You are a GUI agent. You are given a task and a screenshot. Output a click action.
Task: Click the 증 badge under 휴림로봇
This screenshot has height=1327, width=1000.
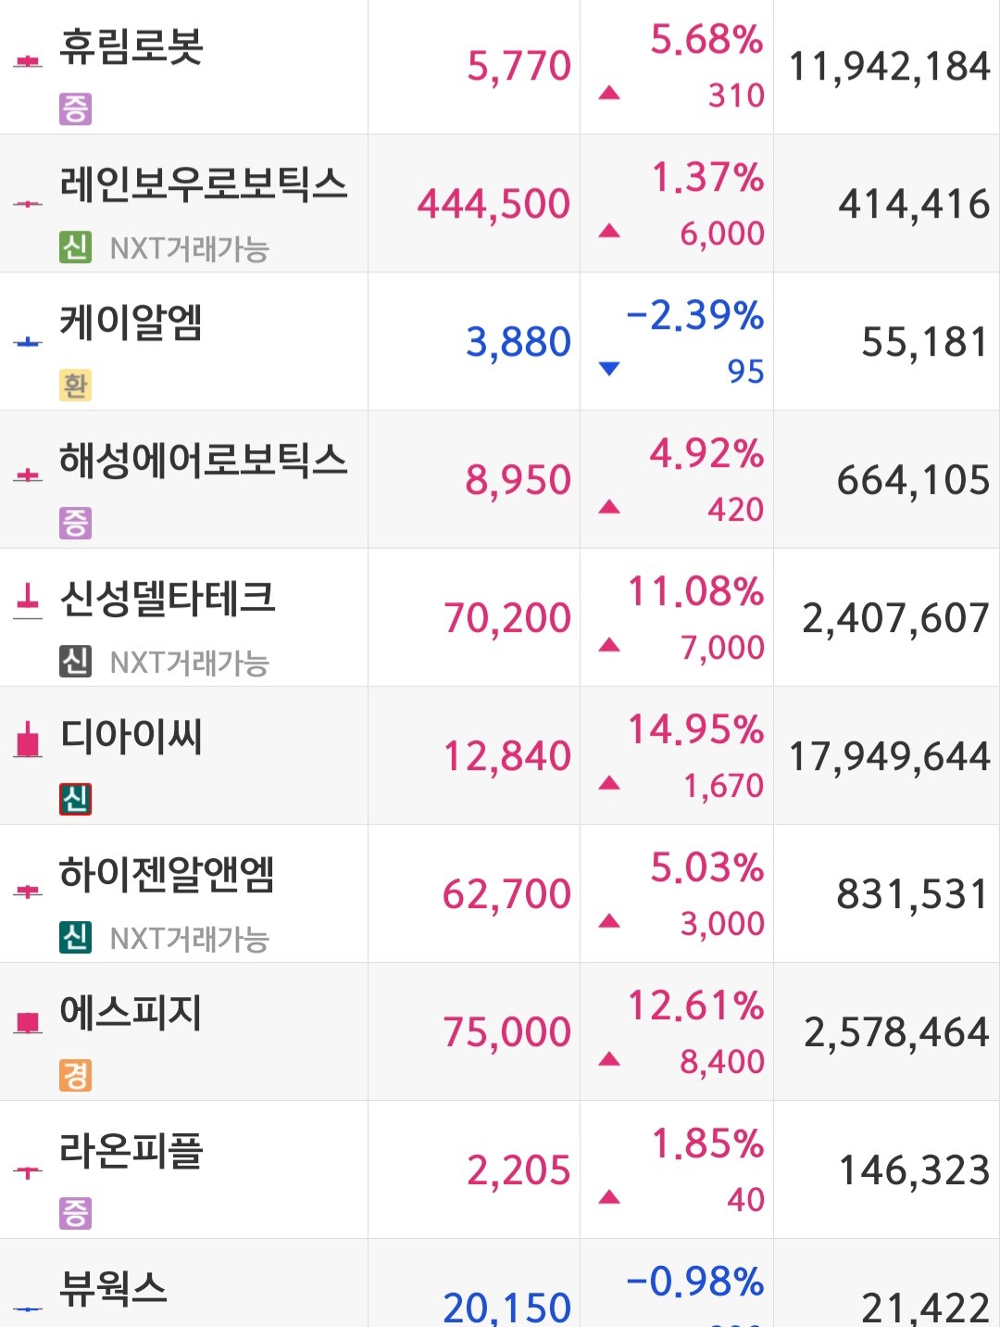[76, 109]
